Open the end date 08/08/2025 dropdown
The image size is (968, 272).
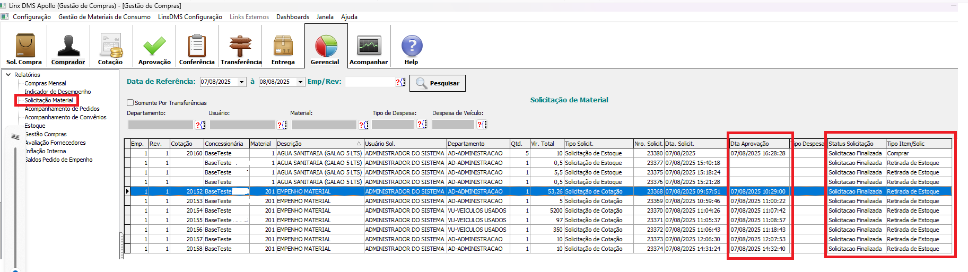(x=301, y=82)
